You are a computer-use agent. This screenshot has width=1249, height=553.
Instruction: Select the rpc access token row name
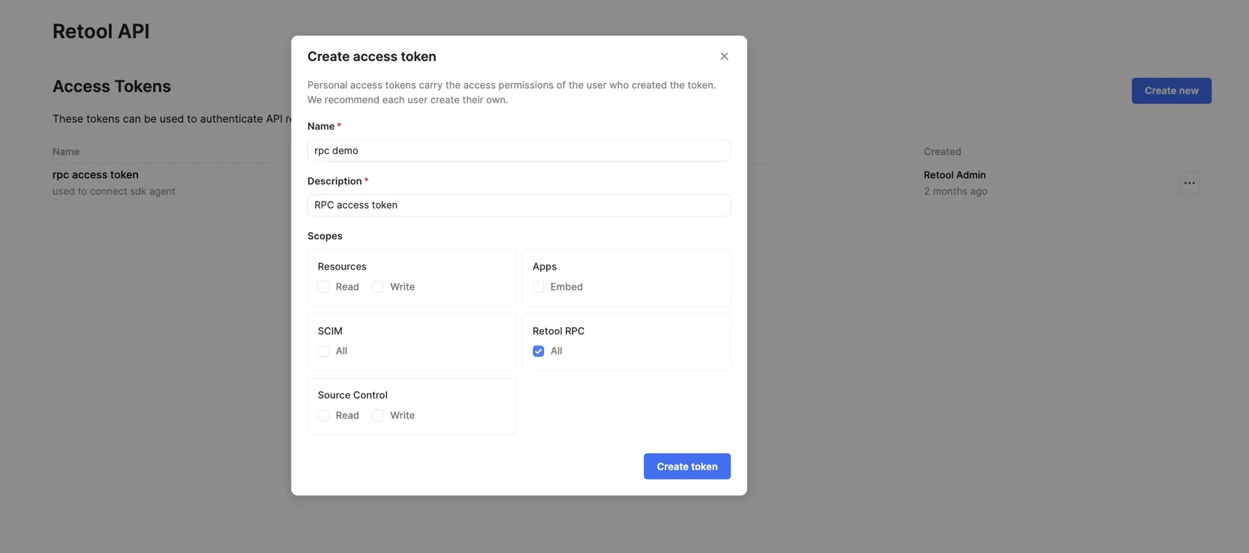96,175
